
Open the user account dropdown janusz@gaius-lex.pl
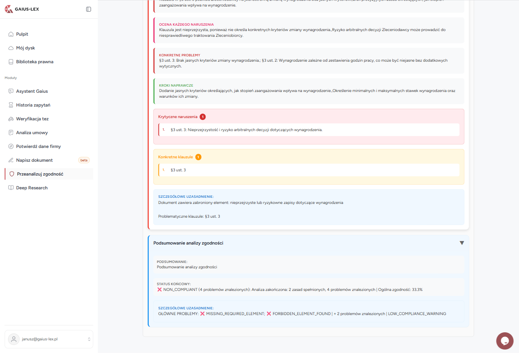point(49,339)
